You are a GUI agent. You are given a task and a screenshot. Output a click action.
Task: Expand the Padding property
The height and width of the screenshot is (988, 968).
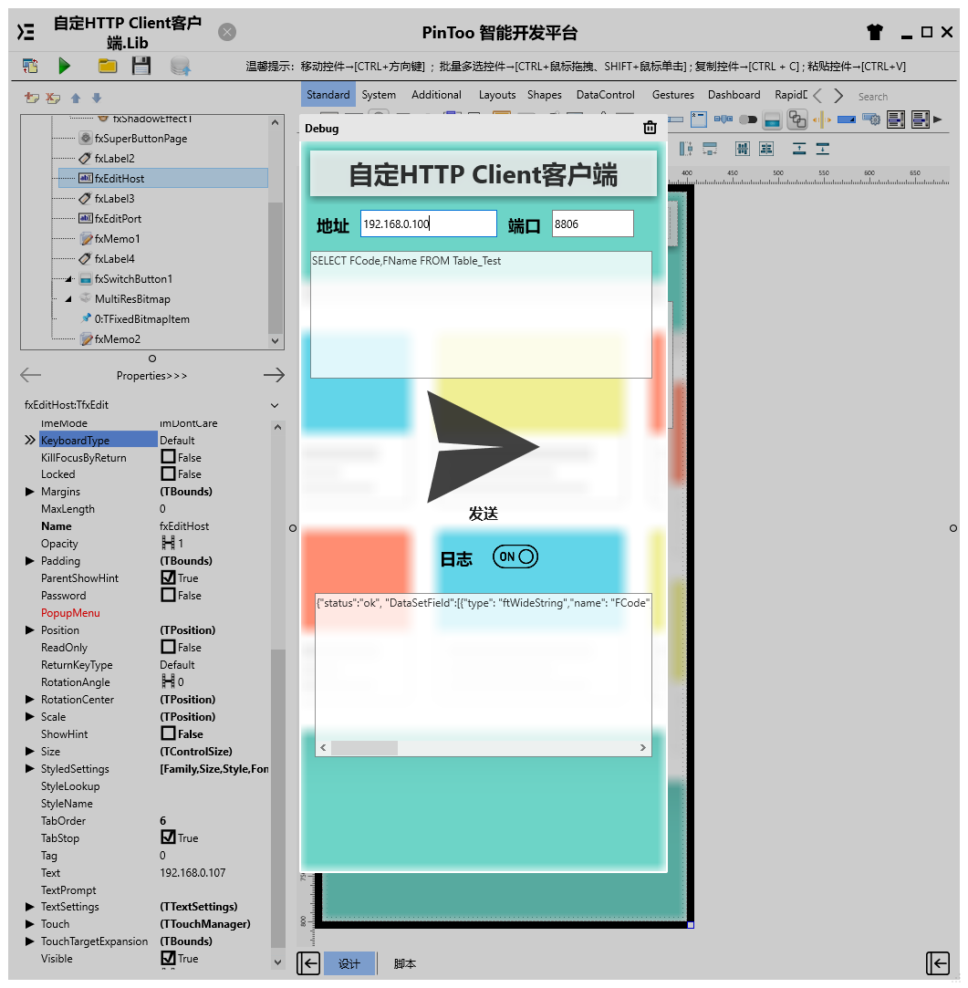[x=29, y=561]
